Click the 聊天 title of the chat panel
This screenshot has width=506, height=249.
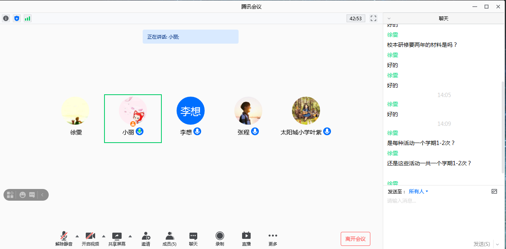[x=444, y=18]
